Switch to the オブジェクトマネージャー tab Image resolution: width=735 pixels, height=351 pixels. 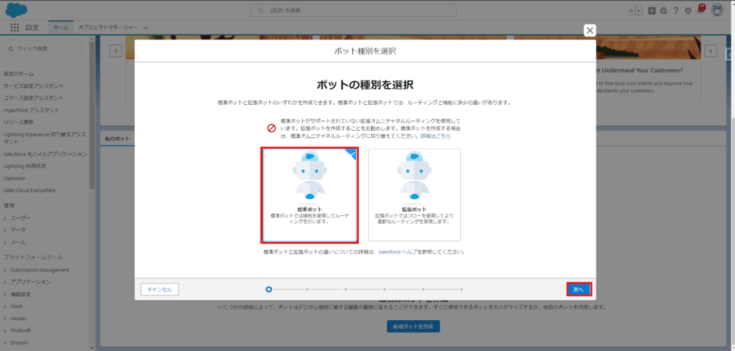pyautogui.click(x=108, y=28)
